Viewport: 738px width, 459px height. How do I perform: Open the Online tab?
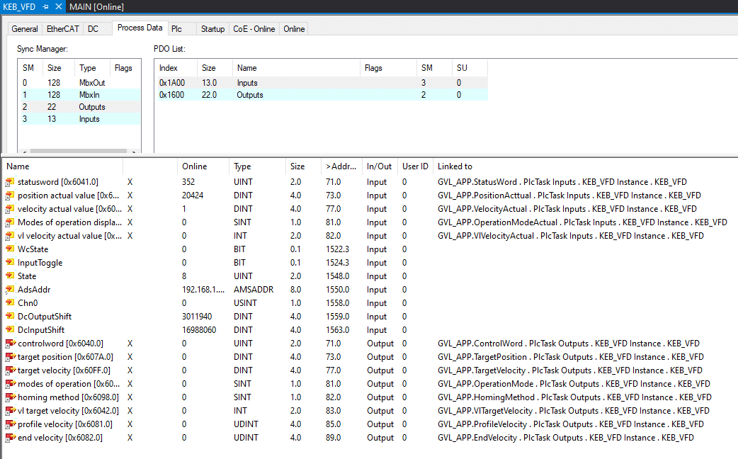pos(294,29)
